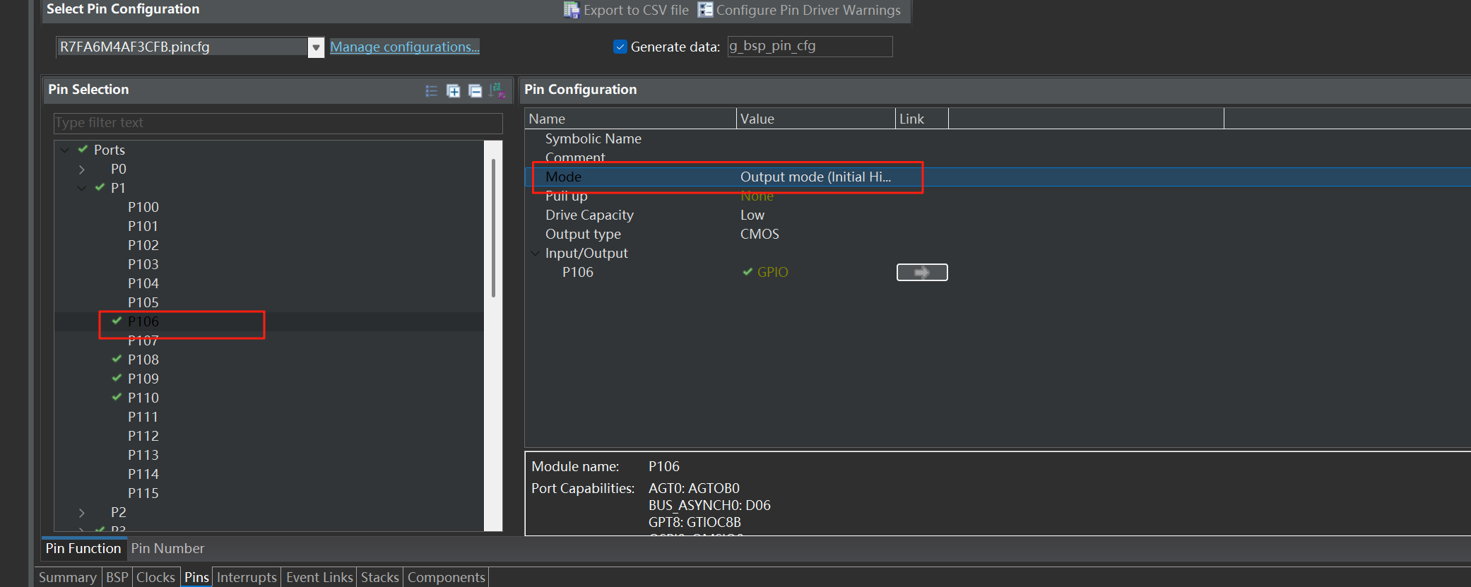Screen dimensions: 1471x587
Task: Click the green checkmark beside P108
Action: click(117, 359)
